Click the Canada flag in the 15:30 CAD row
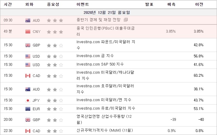 click(x=28, y=76)
